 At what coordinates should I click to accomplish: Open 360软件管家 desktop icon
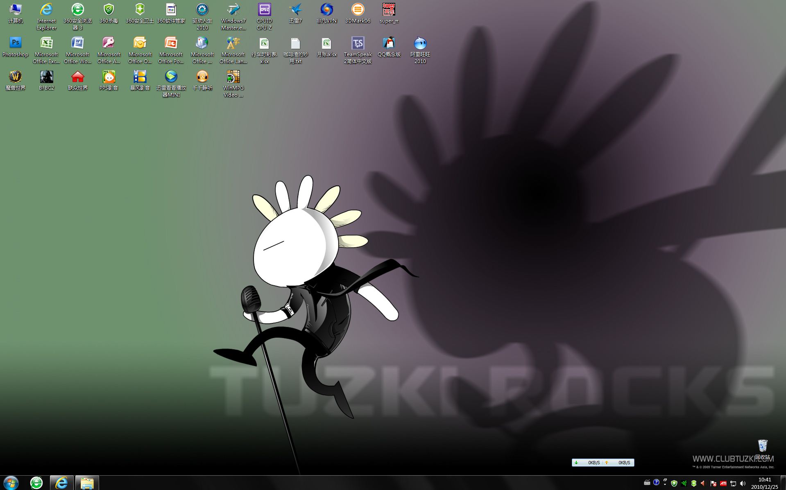coord(171,14)
